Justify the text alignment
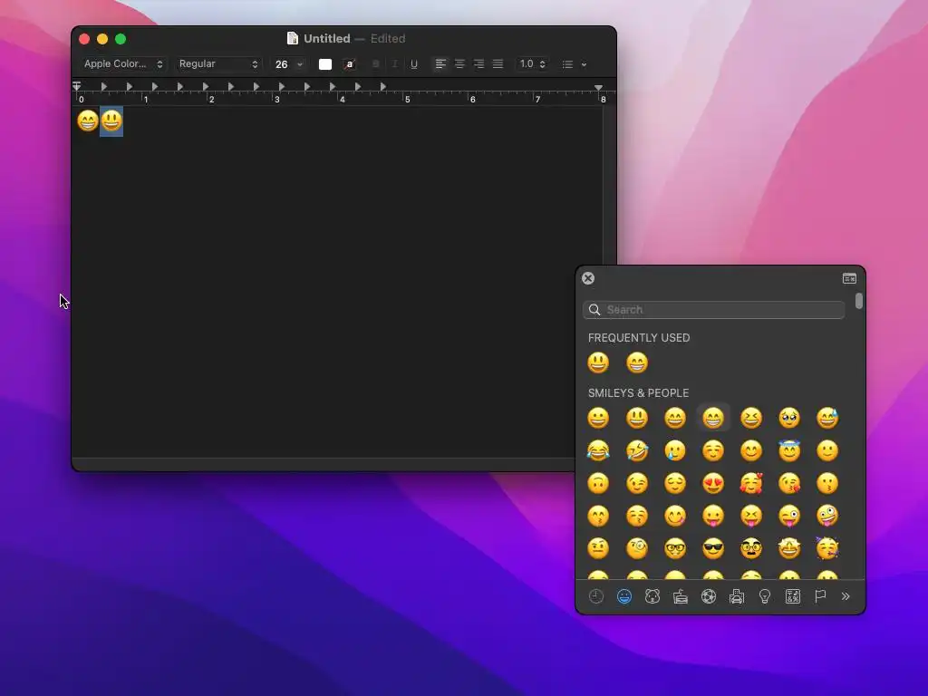The width and height of the screenshot is (928, 696). (498, 64)
